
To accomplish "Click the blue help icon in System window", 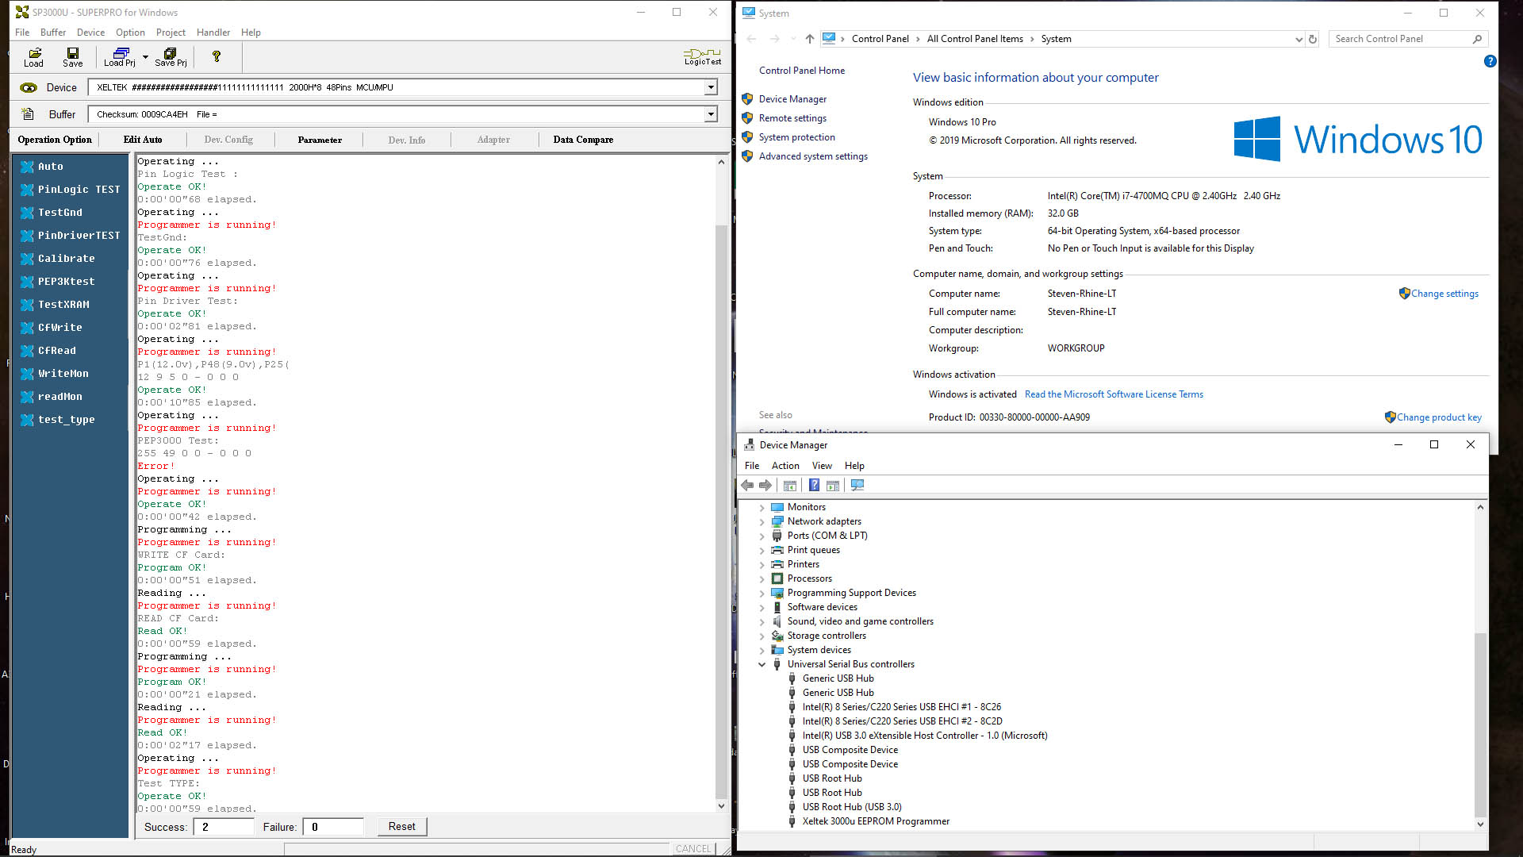I will [x=1490, y=61].
